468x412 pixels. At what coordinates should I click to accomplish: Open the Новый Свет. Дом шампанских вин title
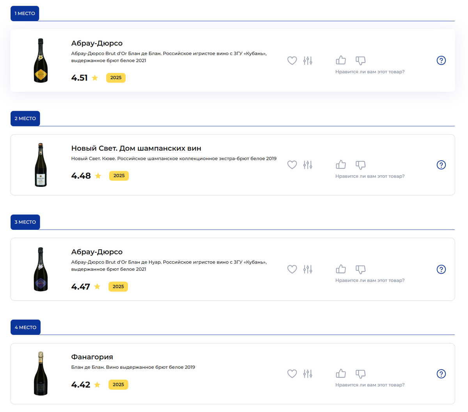coord(136,148)
